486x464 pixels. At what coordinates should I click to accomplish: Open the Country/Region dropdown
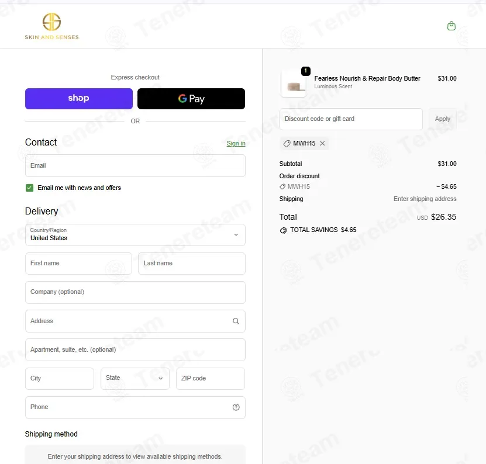[135, 235]
